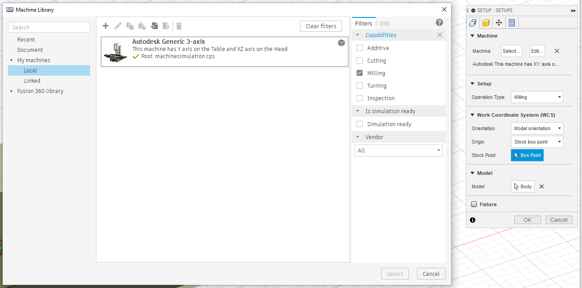Image resolution: width=582 pixels, height=288 pixels.
Task: Click OK in the SETUP panel
Action: coord(528,220)
